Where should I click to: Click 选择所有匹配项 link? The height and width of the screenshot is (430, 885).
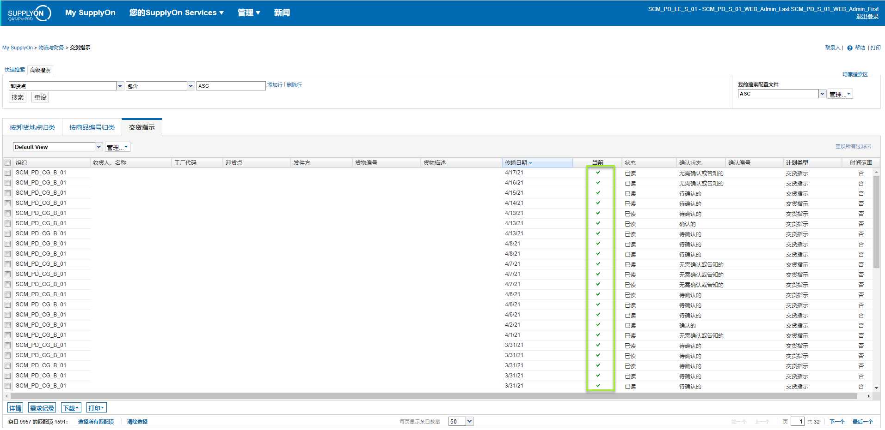(96, 422)
